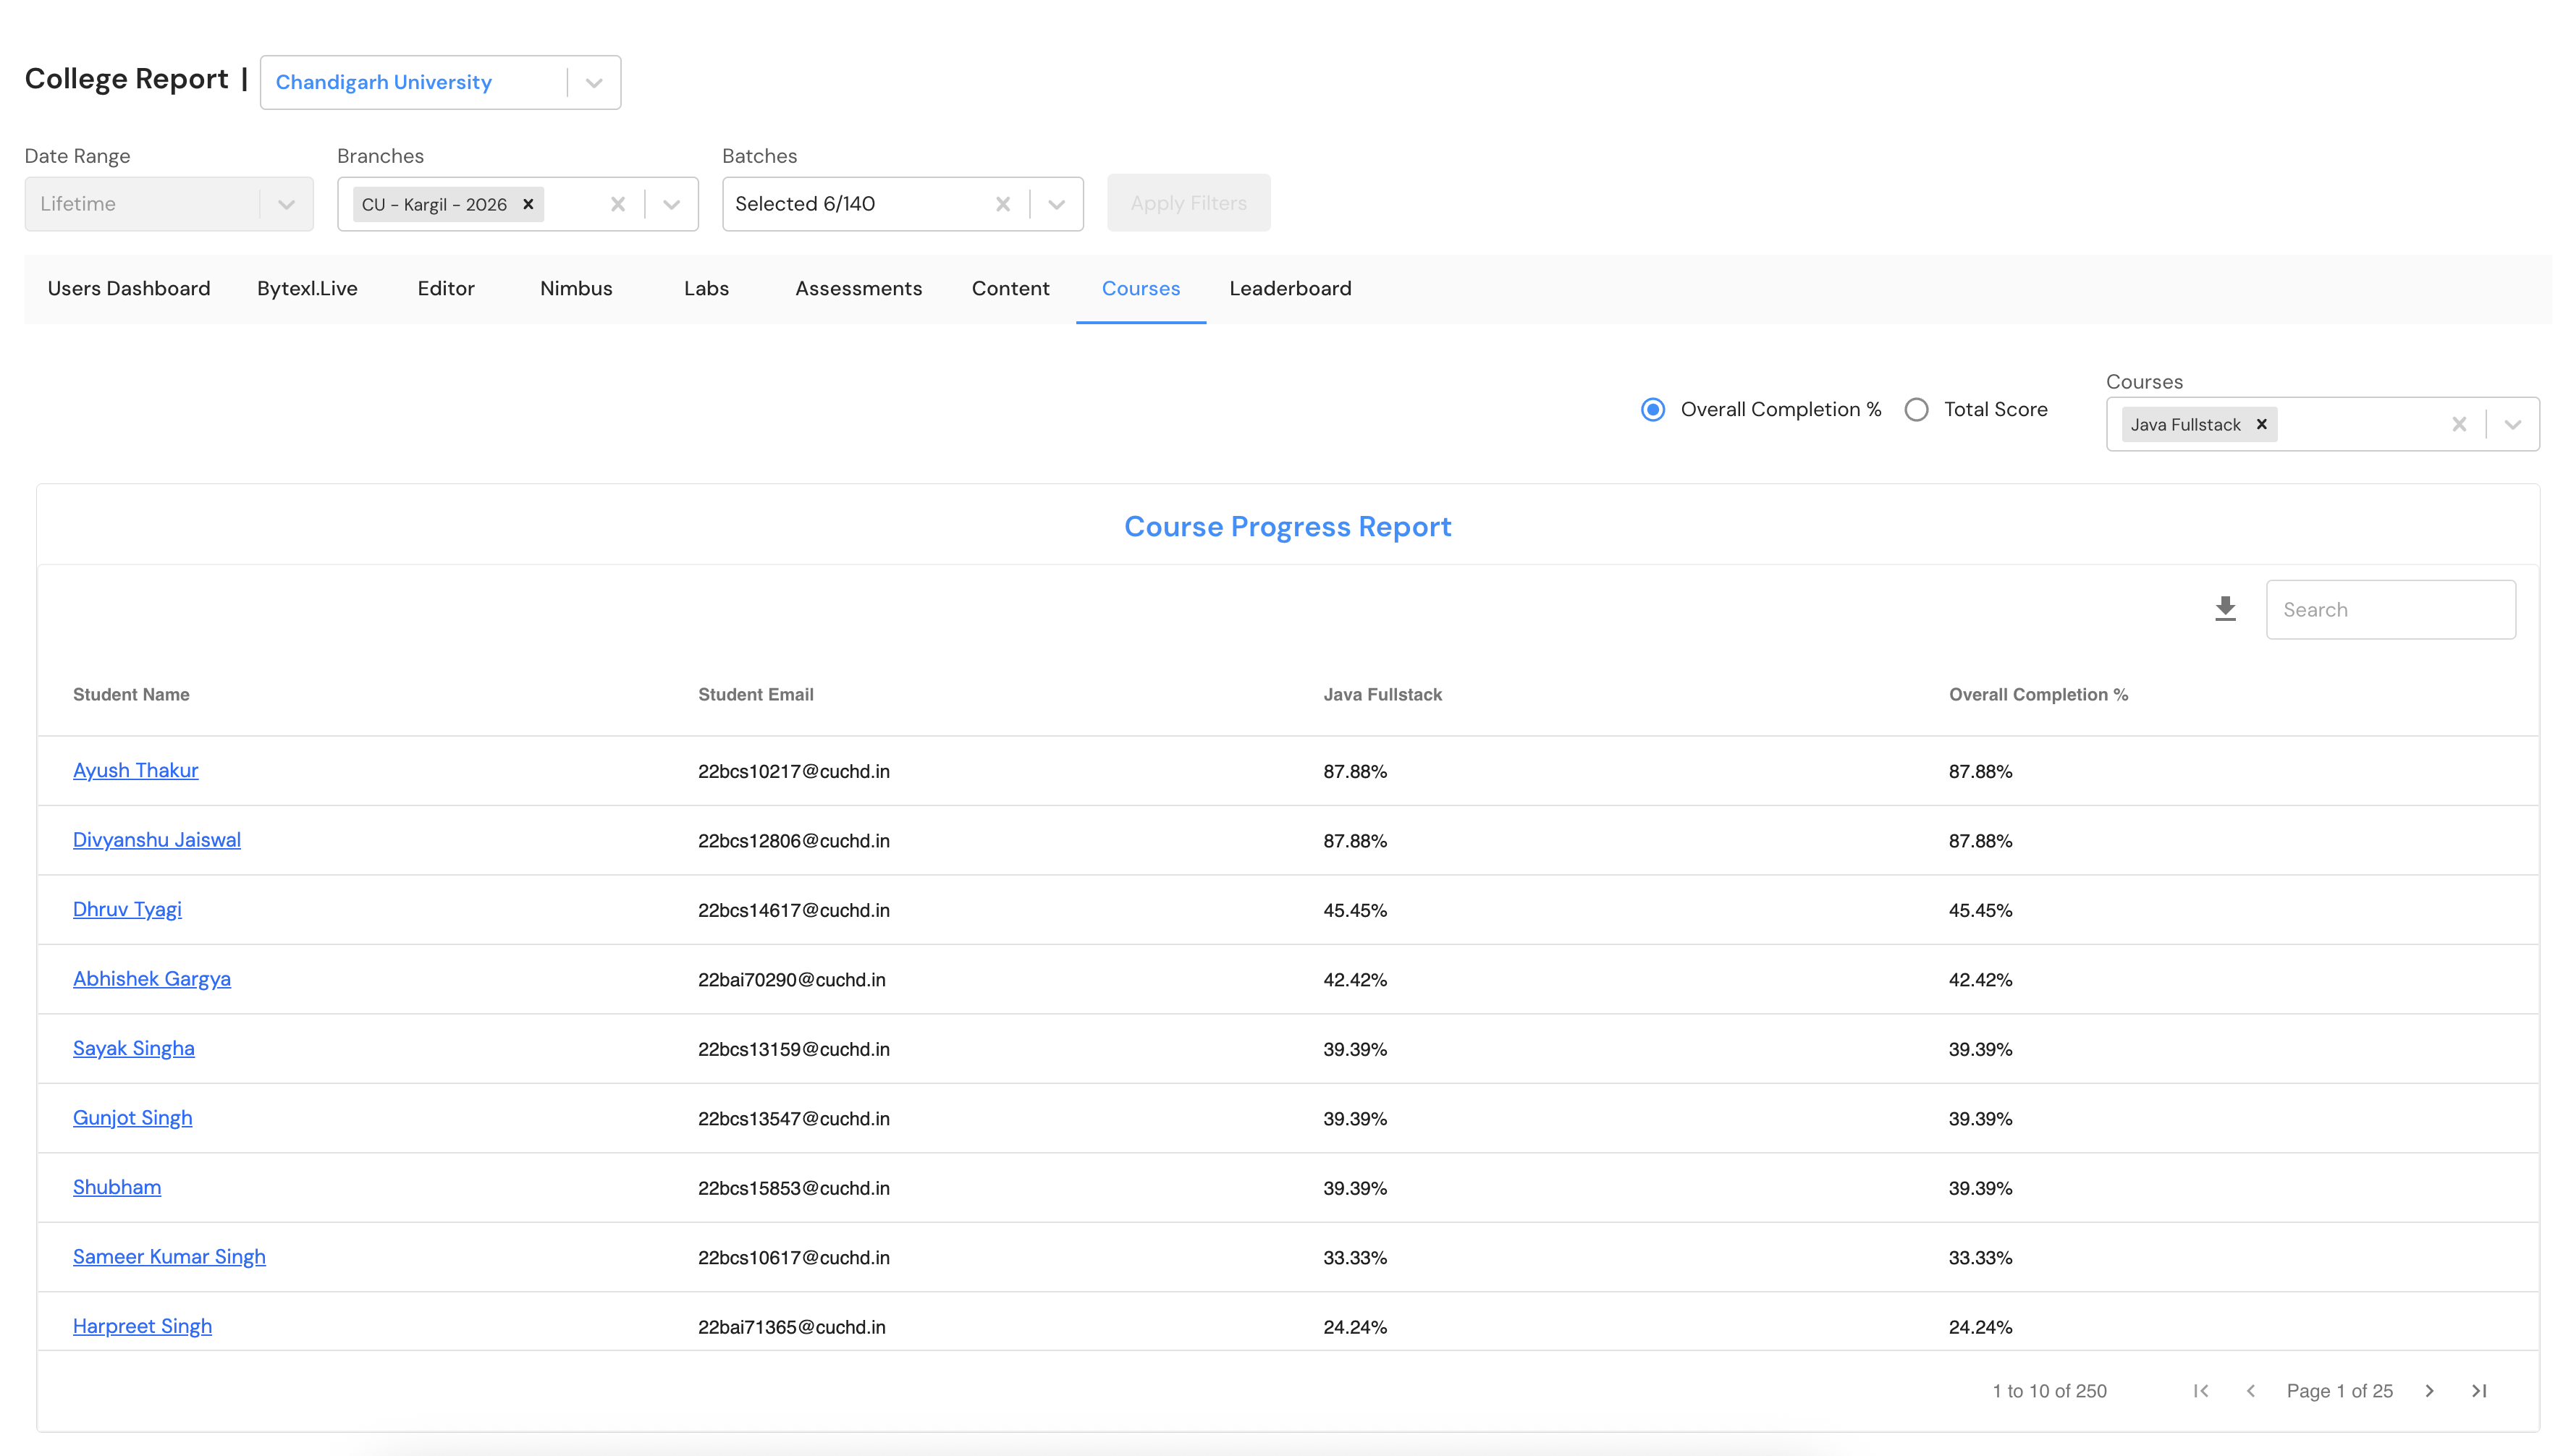
Task: Go to next page of results
Action: (2429, 1391)
